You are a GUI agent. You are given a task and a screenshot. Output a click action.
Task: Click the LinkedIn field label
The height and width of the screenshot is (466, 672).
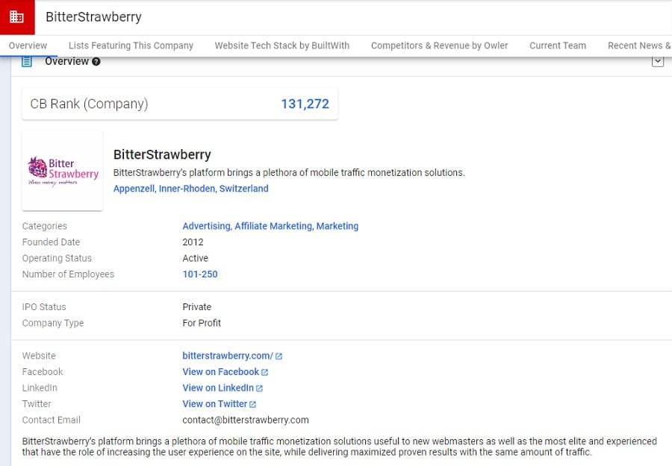40,388
